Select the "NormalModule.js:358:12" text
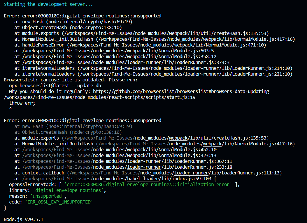Image resolution: width=307 pixels, height=223 pixels. pyautogui.click(x=187, y=57)
